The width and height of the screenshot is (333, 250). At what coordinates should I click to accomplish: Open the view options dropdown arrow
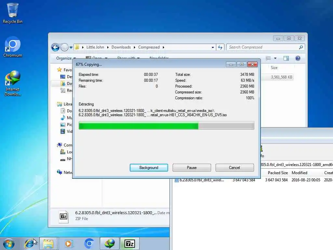(x=275, y=58)
